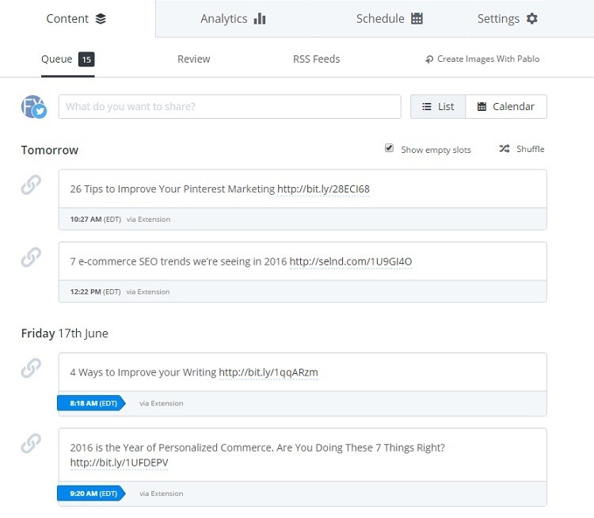Select the Queue sub-tab
This screenshot has width=594, height=518.
(68, 59)
